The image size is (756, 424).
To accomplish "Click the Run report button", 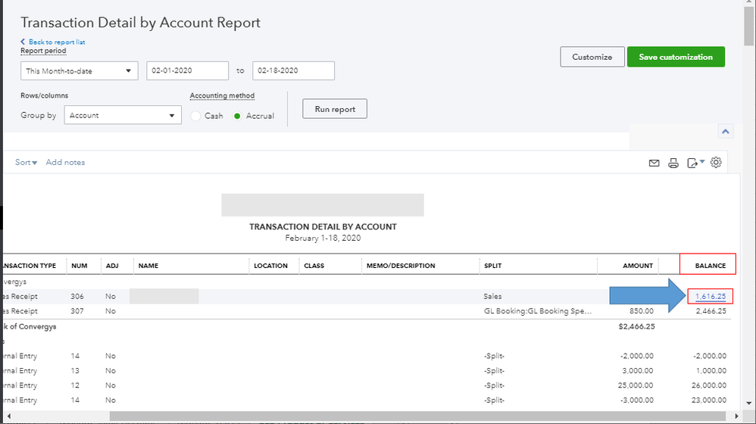I will coord(335,109).
